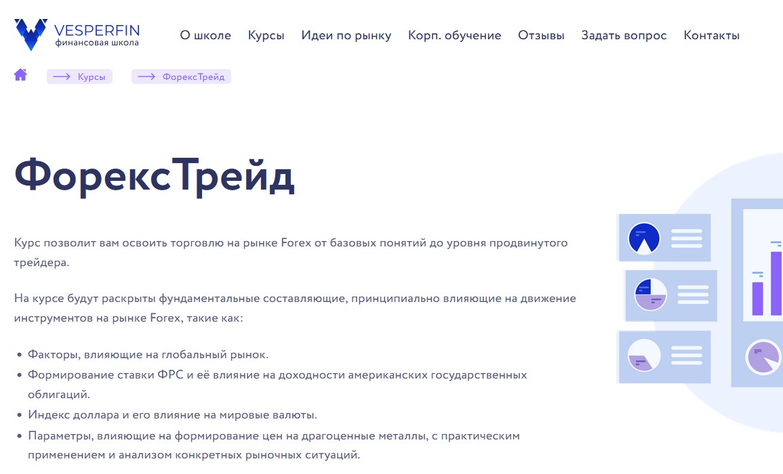Click the arrow icon before ФорексТрейд breadcrumb
The width and height of the screenshot is (783, 474).
click(146, 77)
